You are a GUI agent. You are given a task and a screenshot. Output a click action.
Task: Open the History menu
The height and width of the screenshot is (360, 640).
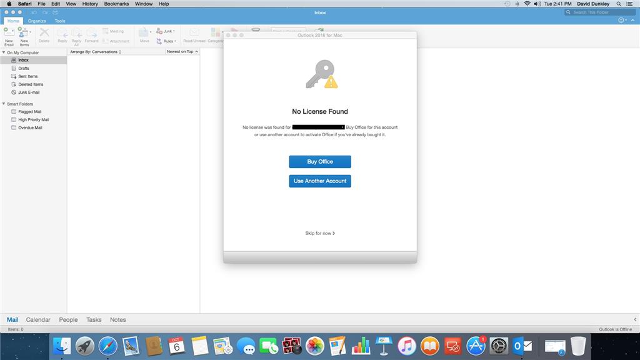(x=90, y=4)
